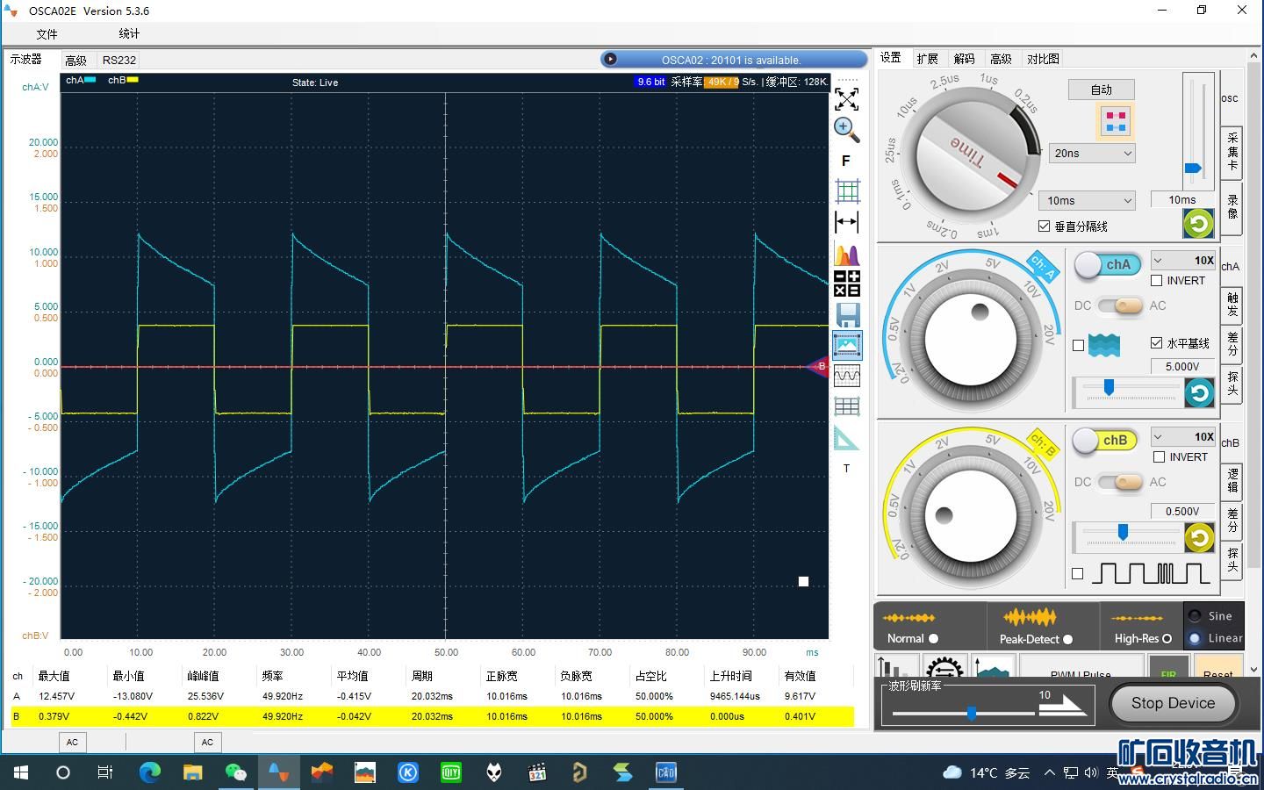Open the histogram spectrum icon
The width and height of the screenshot is (1264, 790).
[846, 254]
